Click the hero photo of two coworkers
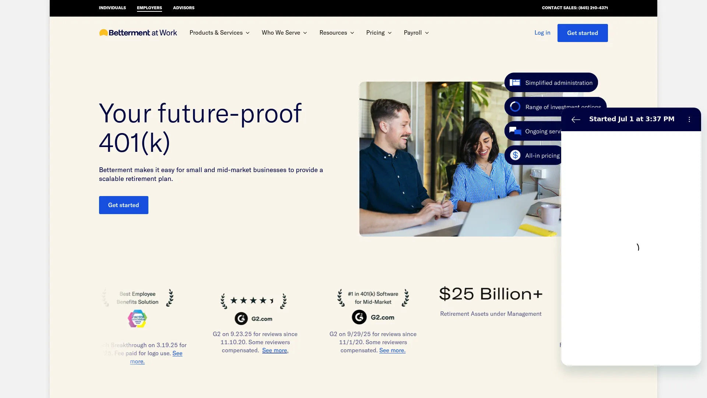This screenshot has width=707, height=398. coord(460,159)
